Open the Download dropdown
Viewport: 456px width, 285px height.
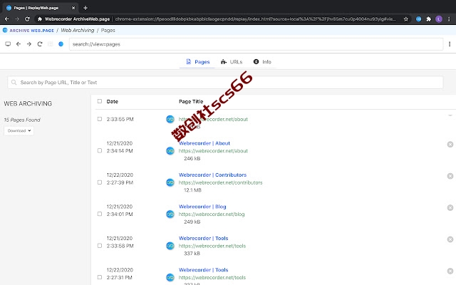pos(19,130)
